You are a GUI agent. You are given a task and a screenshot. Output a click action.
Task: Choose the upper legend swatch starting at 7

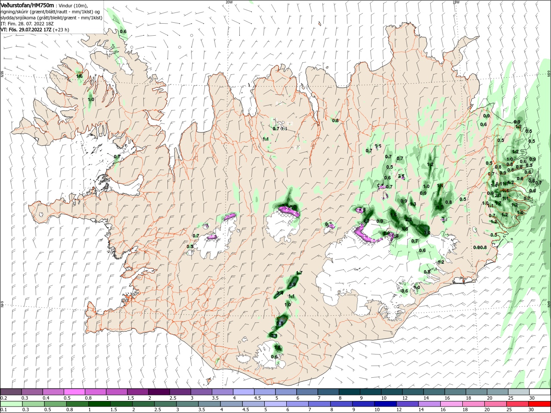coord(328,392)
